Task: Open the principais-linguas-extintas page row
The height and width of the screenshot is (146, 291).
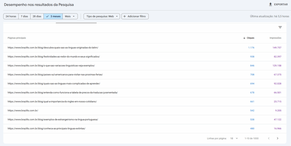Action: 46,128
